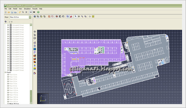Open the File menu
The width and height of the screenshot is (186, 108).
point(6,9)
